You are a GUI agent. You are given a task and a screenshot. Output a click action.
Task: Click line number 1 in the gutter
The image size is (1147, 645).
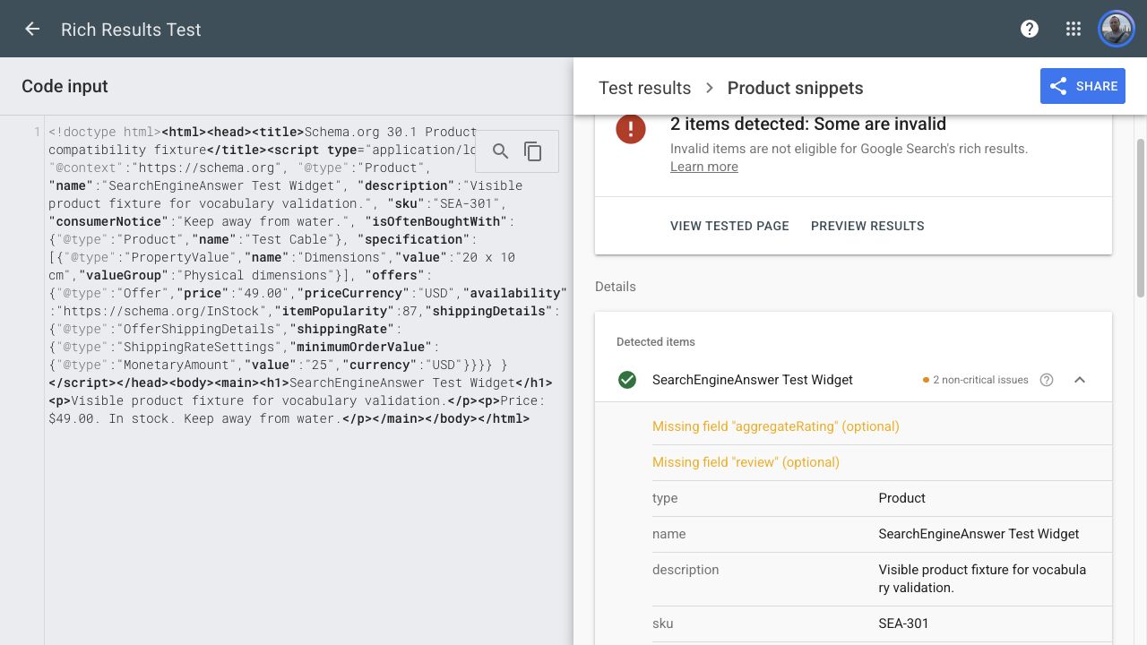click(37, 132)
